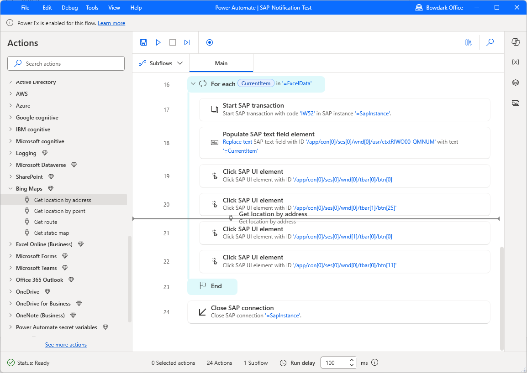Follow the Learn more link
The image size is (527, 373).
point(111,23)
